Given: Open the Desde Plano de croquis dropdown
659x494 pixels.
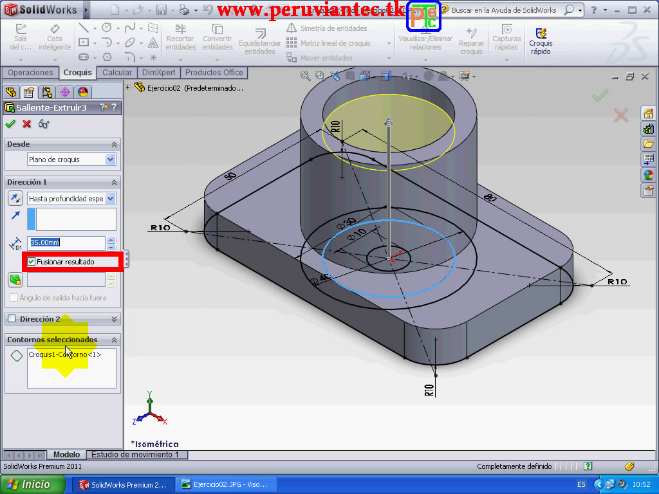Looking at the screenshot, I should click(110, 160).
